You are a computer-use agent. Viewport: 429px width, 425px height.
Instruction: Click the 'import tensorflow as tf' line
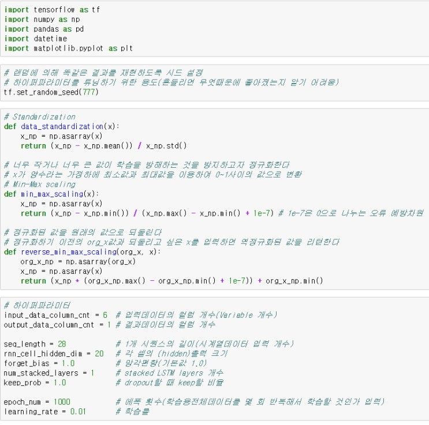coord(52,10)
